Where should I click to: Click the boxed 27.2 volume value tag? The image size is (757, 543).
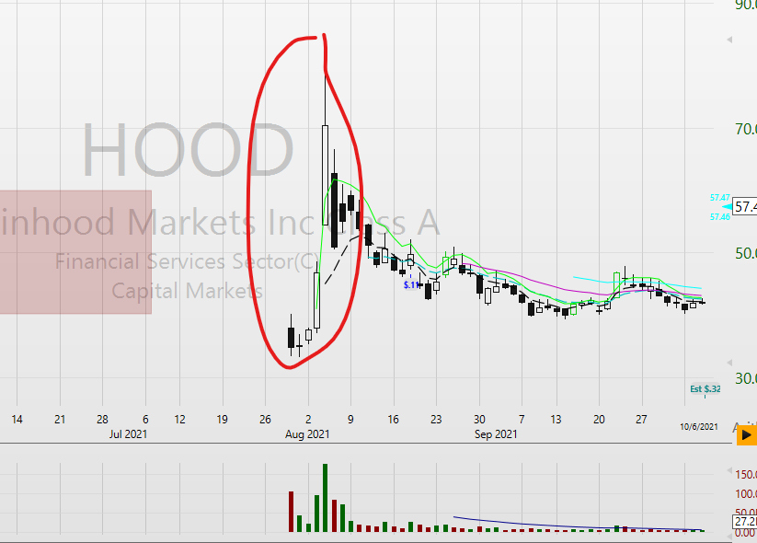point(745,522)
